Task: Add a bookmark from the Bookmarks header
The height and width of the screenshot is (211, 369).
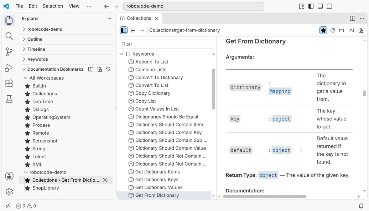Action: point(100,69)
